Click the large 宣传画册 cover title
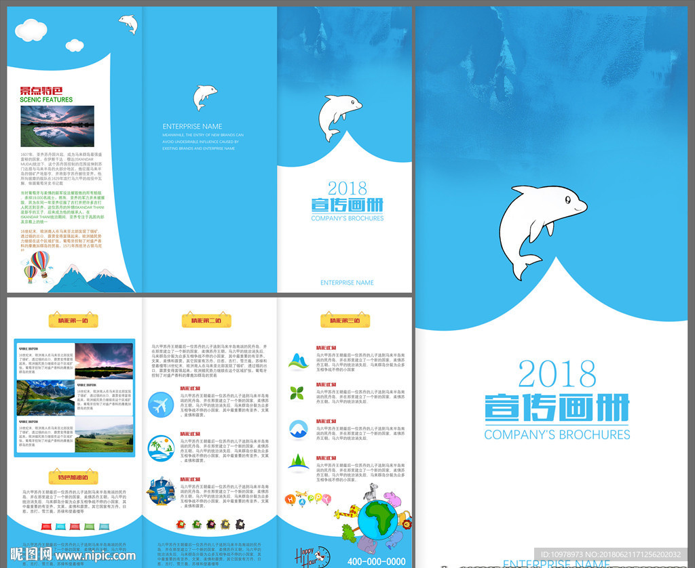The width and height of the screenshot is (695, 568). [557, 408]
